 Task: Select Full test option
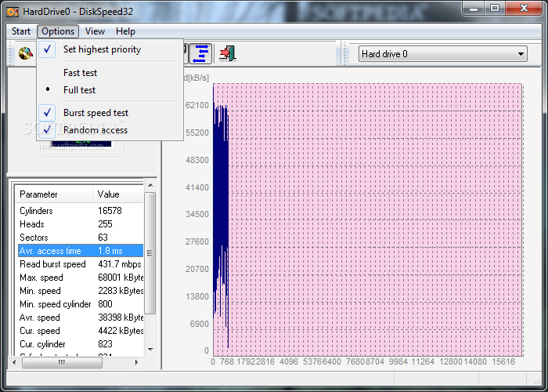coord(110,90)
